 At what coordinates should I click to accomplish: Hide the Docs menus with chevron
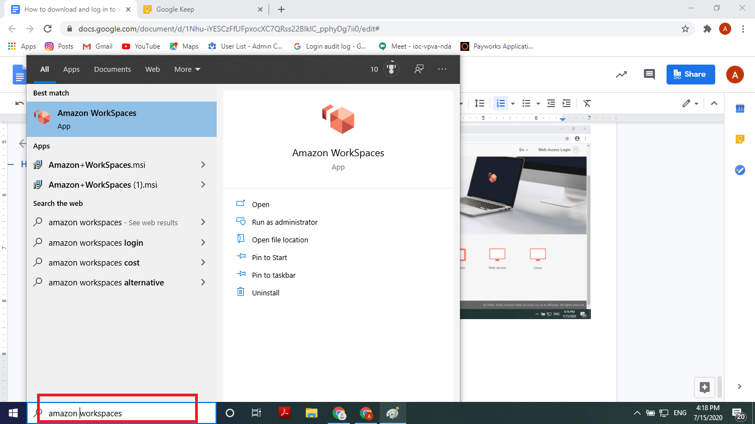pyautogui.click(x=714, y=103)
